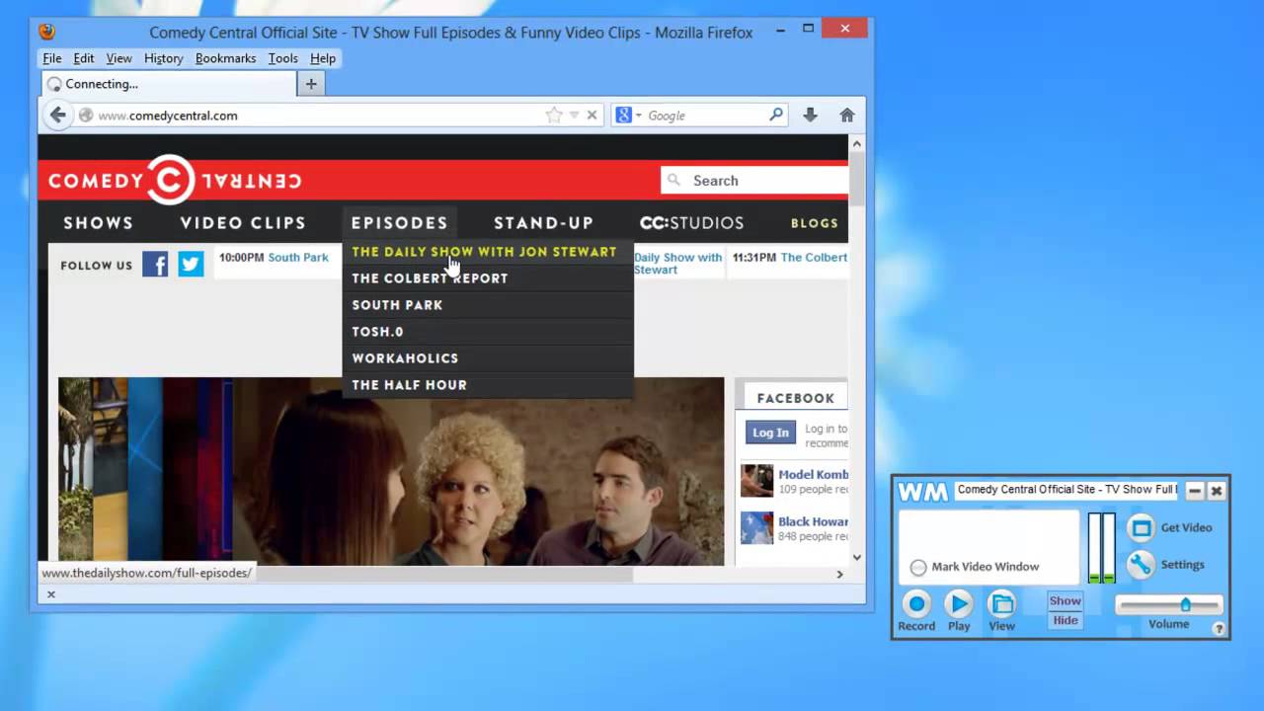Open Firefox View menu
The height and width of the screenshot is (711, 1264).
tap(119, 58)
